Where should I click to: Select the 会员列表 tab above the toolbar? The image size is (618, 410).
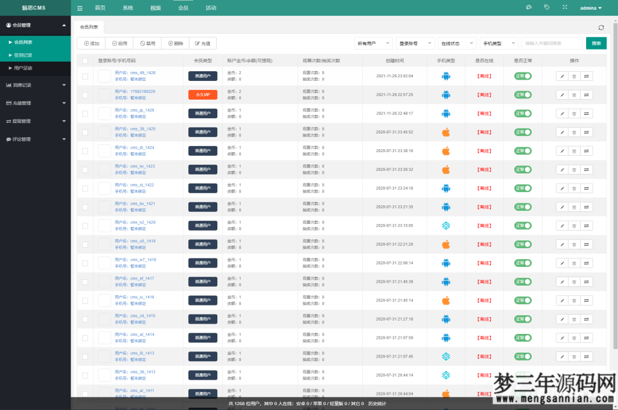[89, 27]
